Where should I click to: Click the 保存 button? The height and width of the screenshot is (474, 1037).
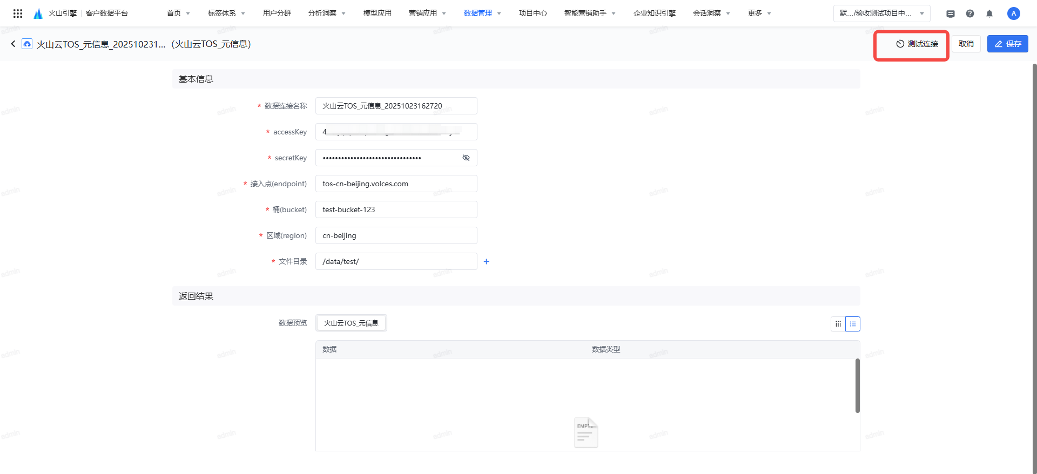[x=1007, y=44]
